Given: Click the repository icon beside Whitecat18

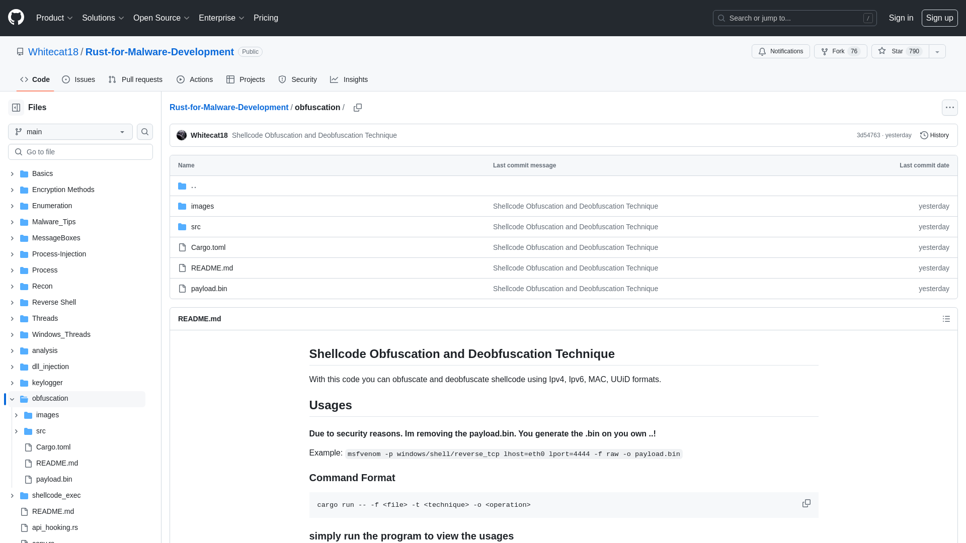Looking at the screenshot, I should [x=20, y=52].
